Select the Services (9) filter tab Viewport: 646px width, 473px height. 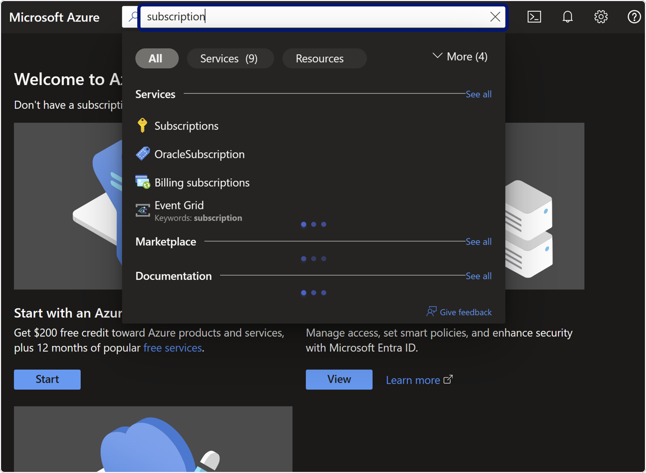click(230, 59)
